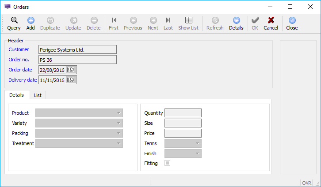The image size is (321, 187).
Task: Click into the Quantity field
Action: (183, 113)
